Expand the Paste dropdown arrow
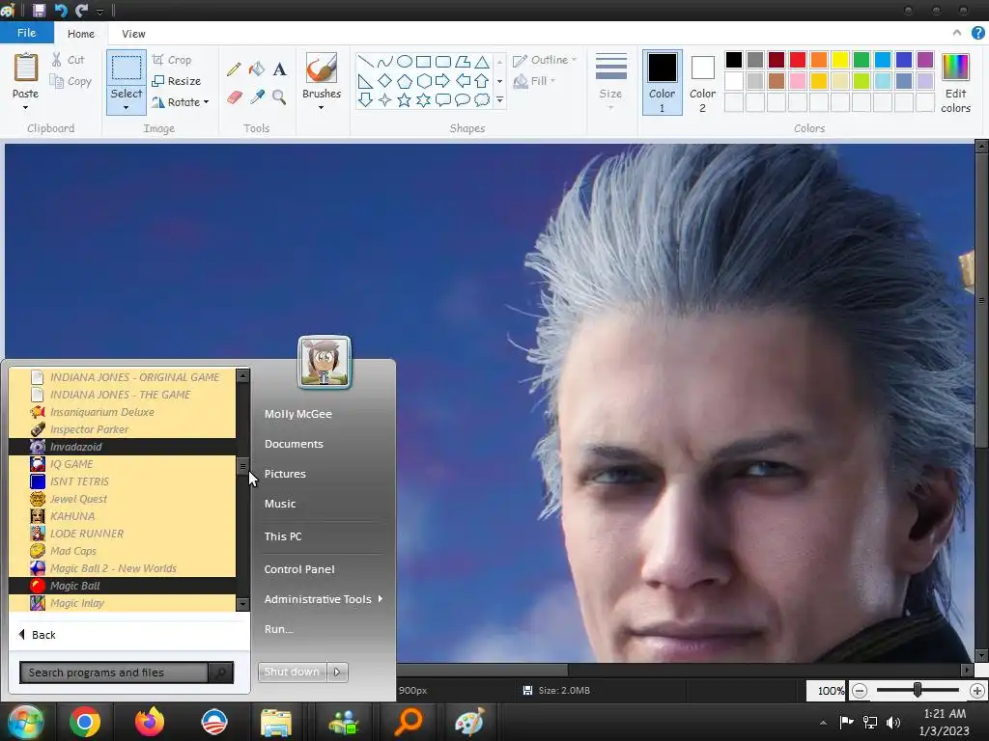989x741 pixels. pyautogui.click(x=25, y=108)
